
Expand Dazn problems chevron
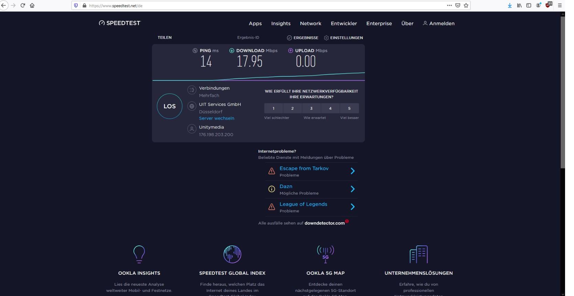point(353,189)
